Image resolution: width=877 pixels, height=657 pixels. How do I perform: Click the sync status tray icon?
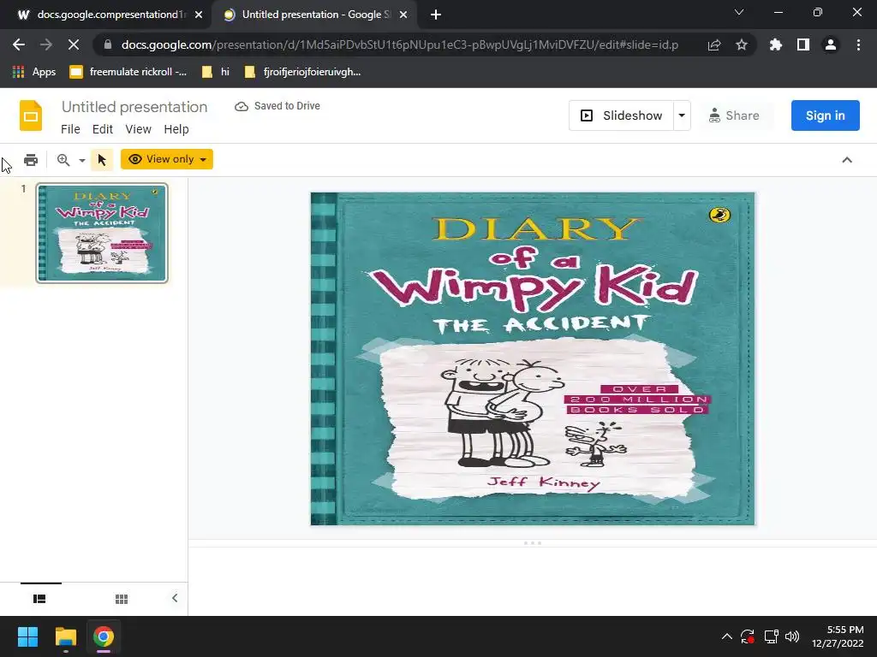coord(748,636)
